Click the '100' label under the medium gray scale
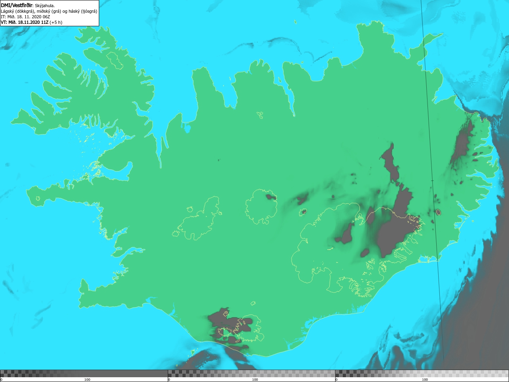 coord(255,380)
